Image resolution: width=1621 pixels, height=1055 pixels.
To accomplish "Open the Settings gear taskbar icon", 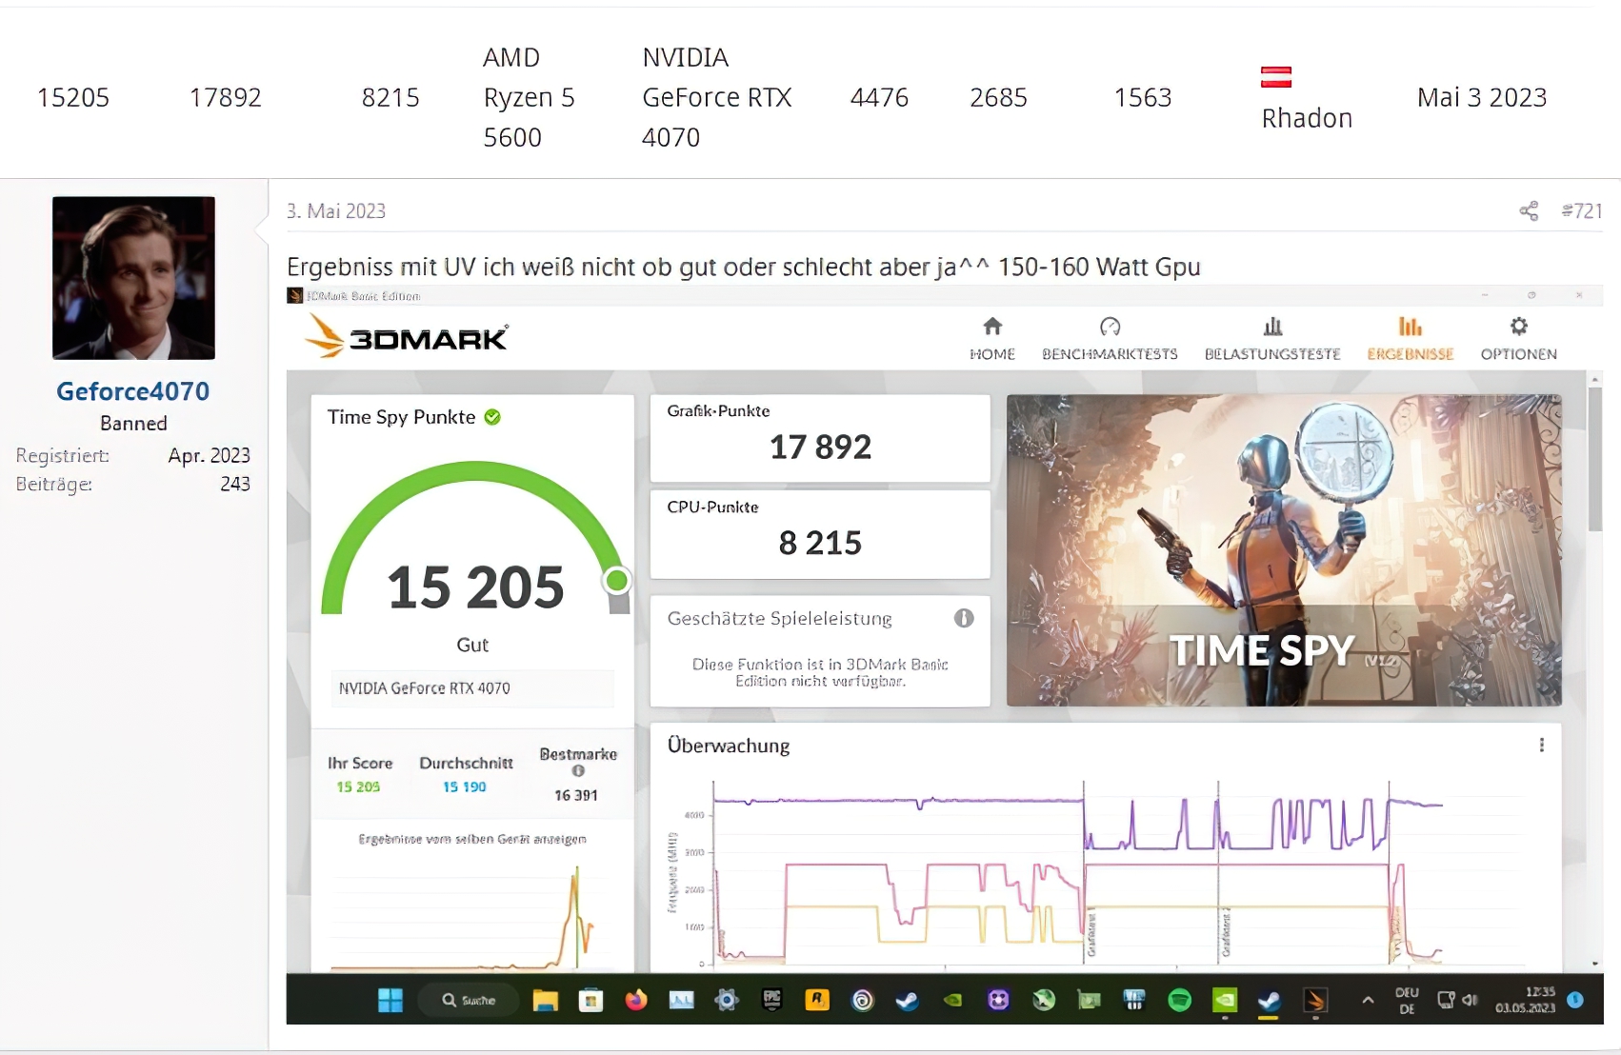I will pos(727,1000).
